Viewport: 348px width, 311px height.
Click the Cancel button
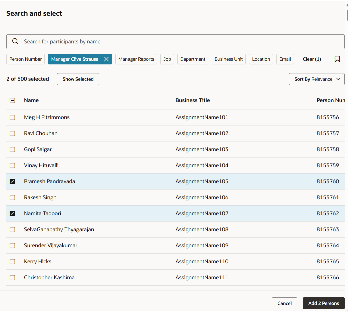click(284, 303)
